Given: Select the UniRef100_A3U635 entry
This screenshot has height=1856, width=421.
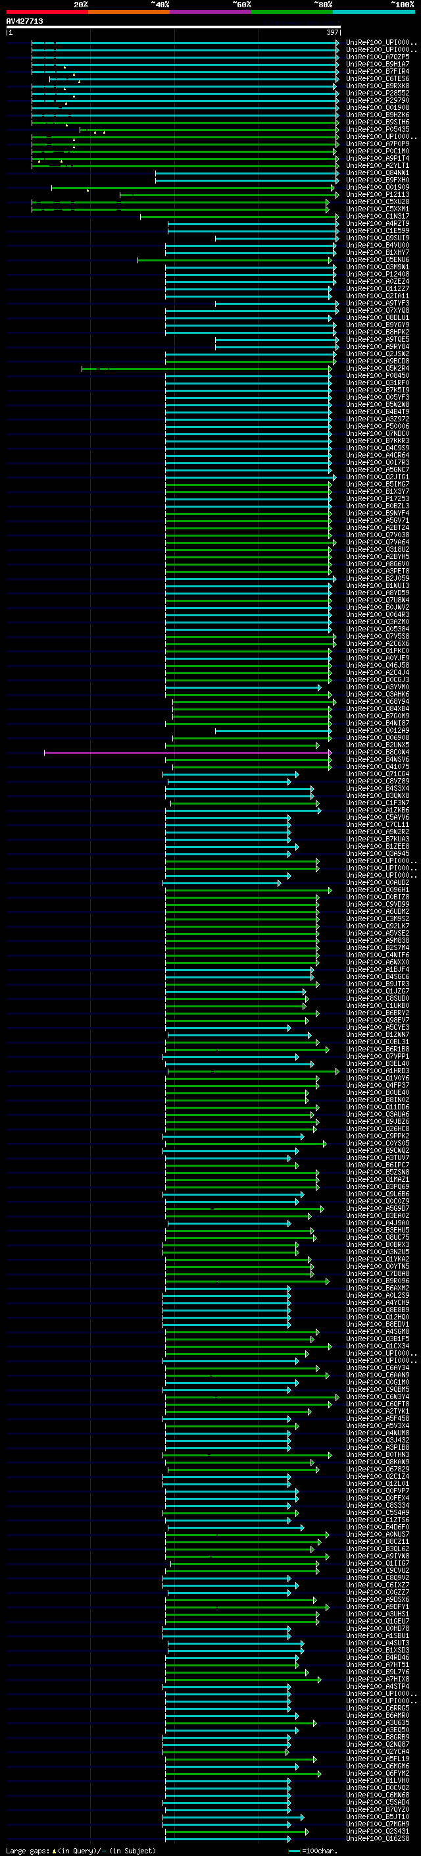Looking at the screenshot, I should click(x=378, y=1723).
